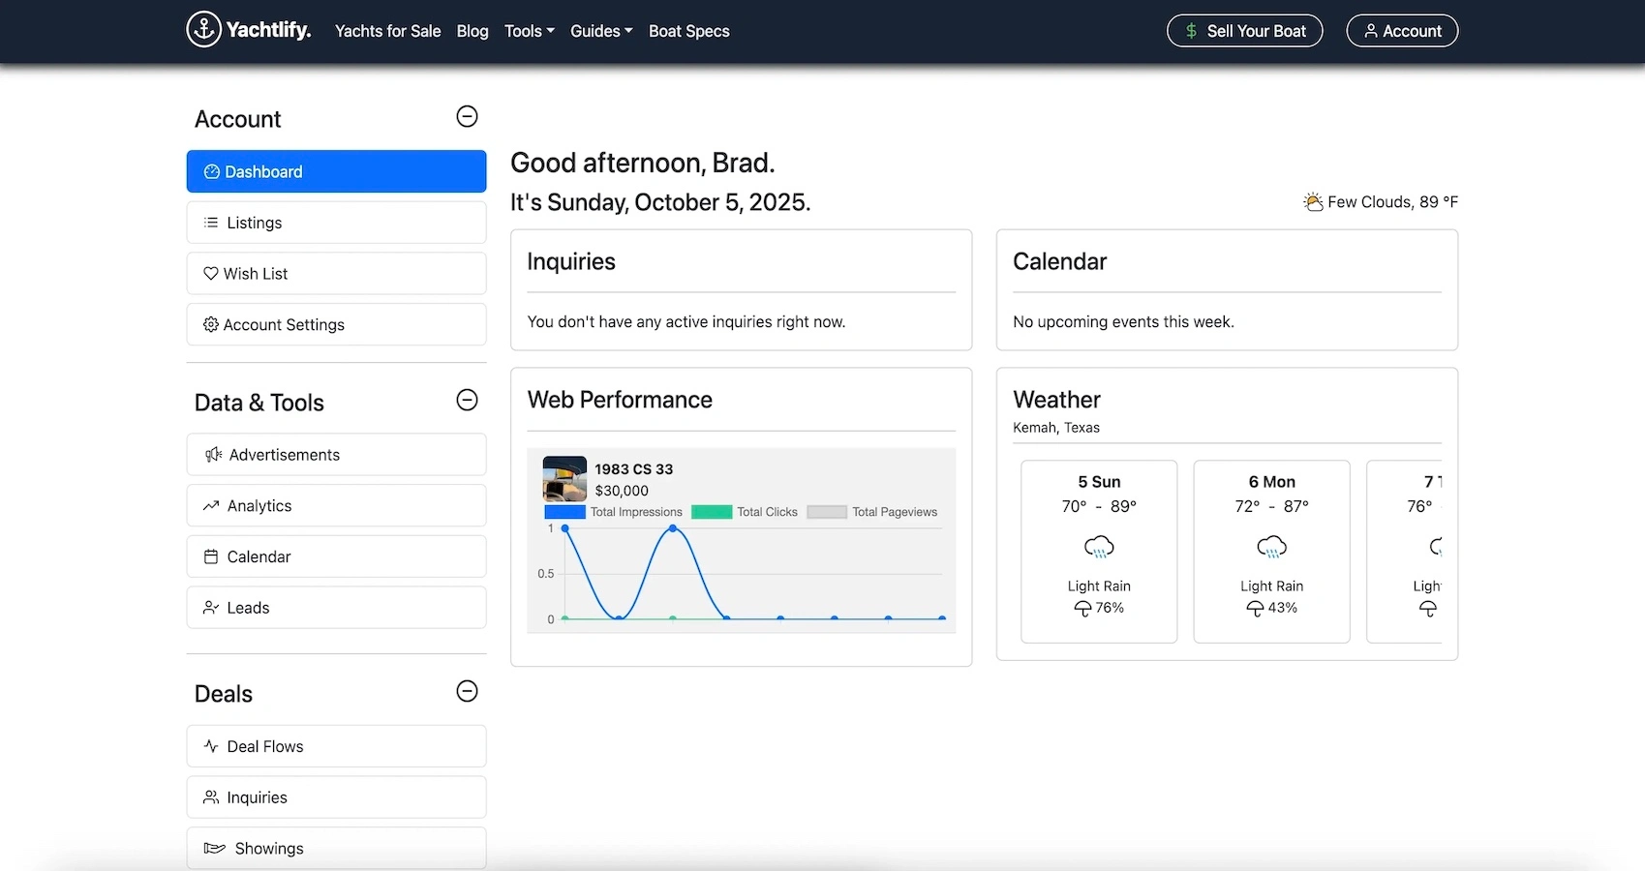Click the megaphone icon for Advertisements
Screen dimensions: 1645x871
tap(213, 455)
